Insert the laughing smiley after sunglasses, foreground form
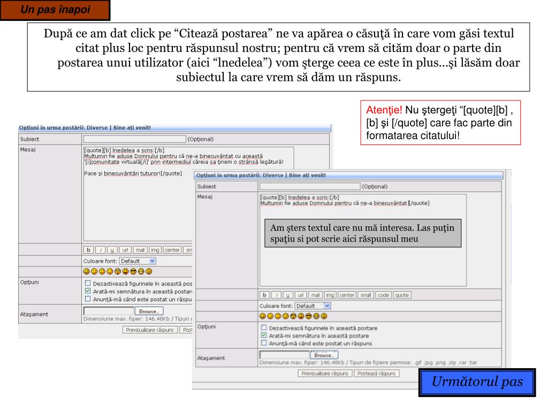Image resolution: width=548 pixels, height=411 pixels. tap(316, 316)
